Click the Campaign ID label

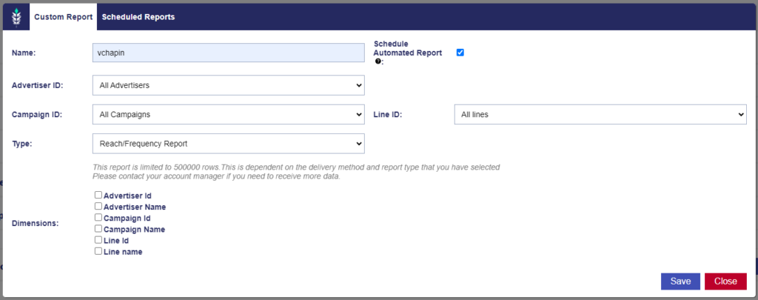tap(37, 115)
